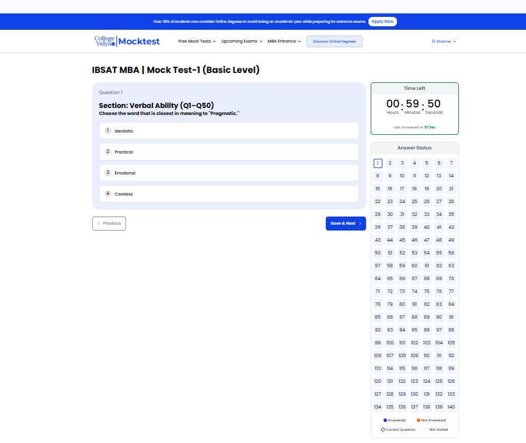The height and width of the screenshot is (443, 526).
Task: Click the Current Question legend circle
Action: click(x=383, y=430)
